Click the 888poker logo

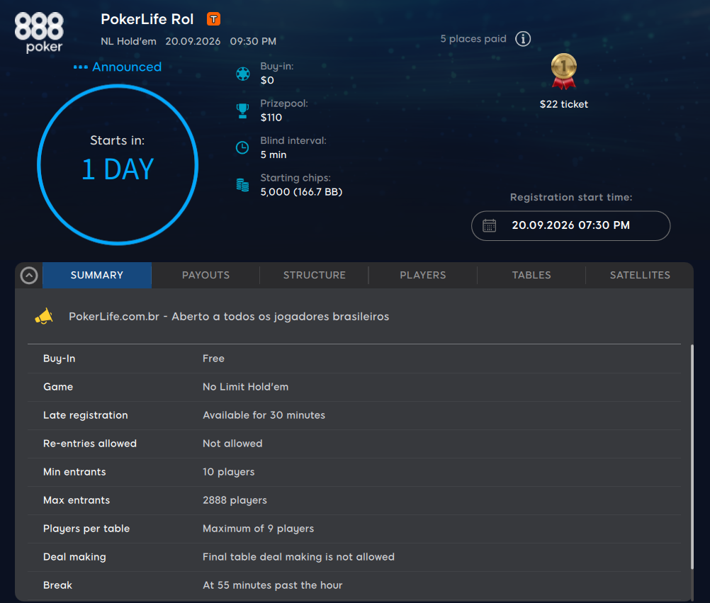[x=40, y=33]
